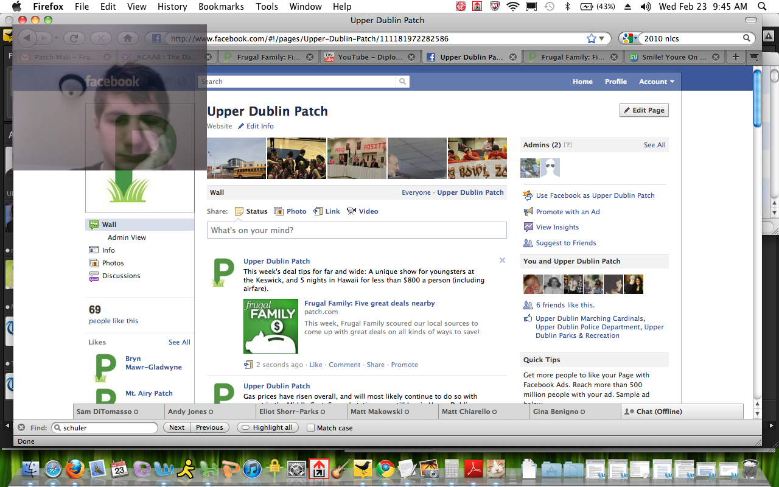Close the Find bar
The width and height of the screenshot is (779, 487).
pyautogui.click(x=21, y=427)
